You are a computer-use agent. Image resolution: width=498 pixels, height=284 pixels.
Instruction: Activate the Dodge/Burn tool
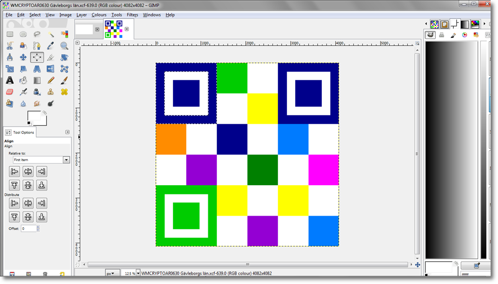[51, 103]
